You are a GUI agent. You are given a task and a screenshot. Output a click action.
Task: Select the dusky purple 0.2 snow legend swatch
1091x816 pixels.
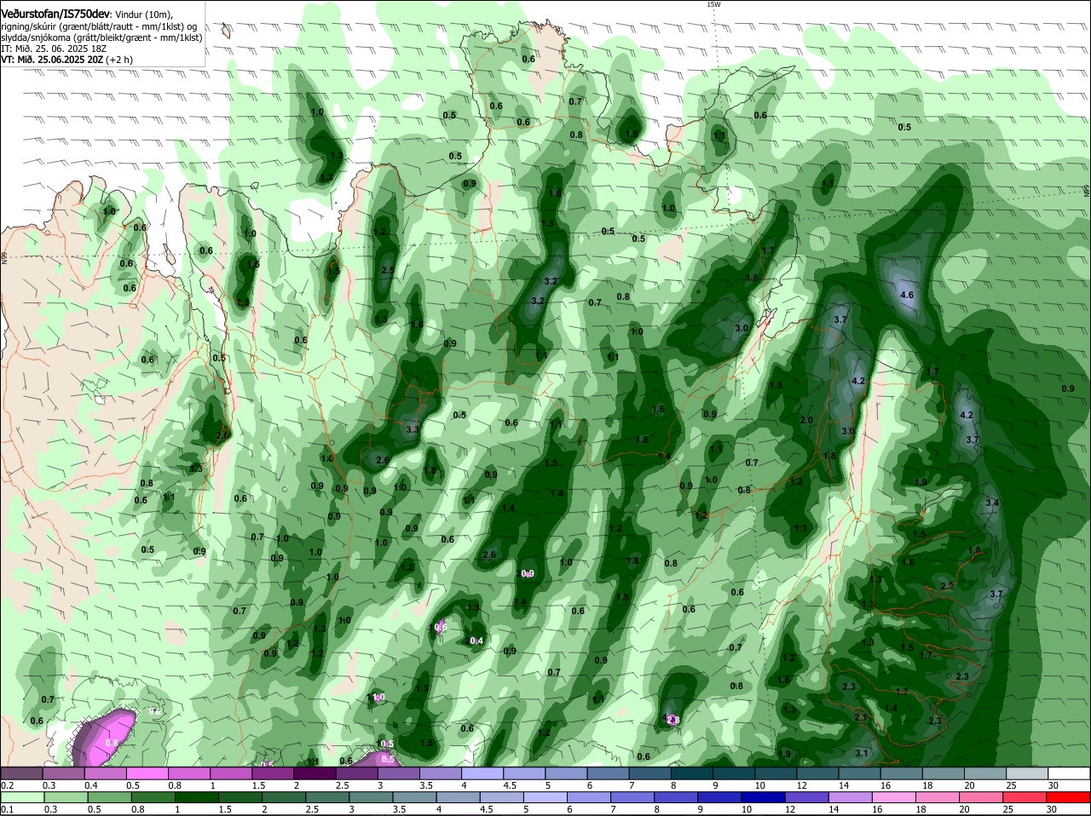(21, 773)
